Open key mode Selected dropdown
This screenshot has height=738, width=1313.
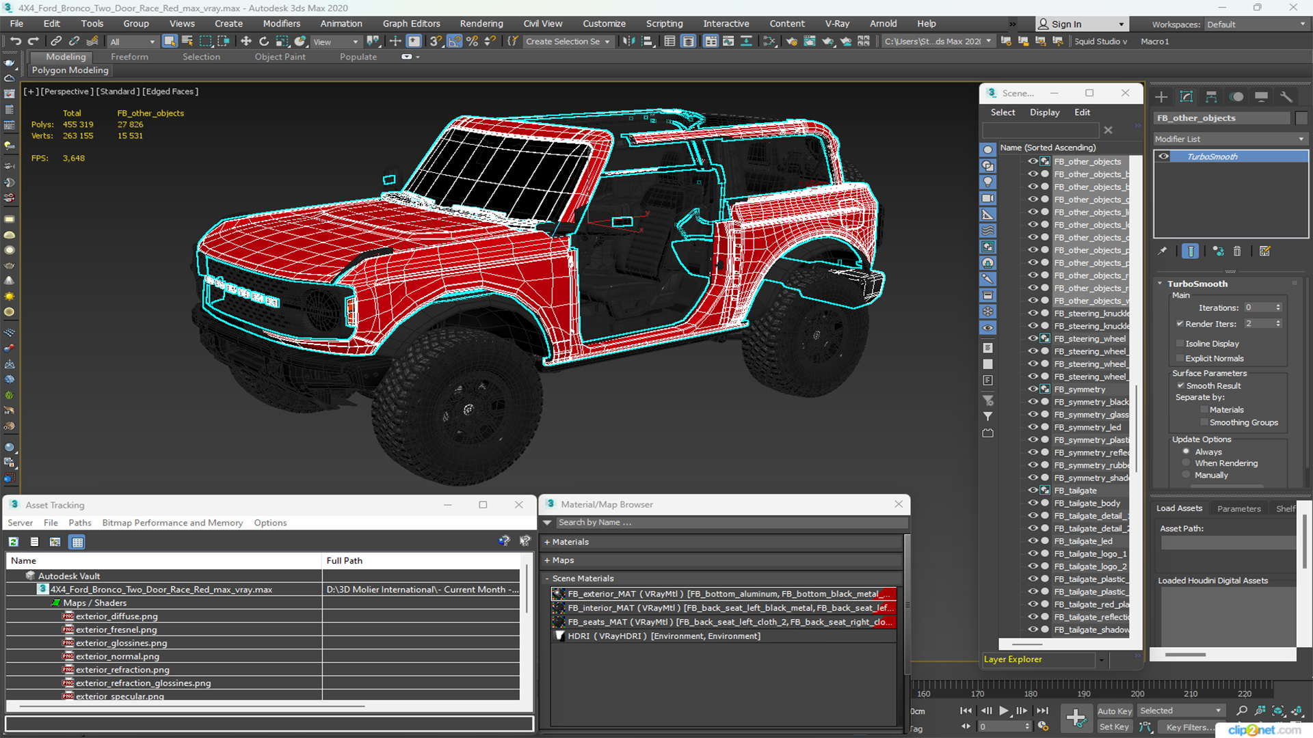[1180, 711]
